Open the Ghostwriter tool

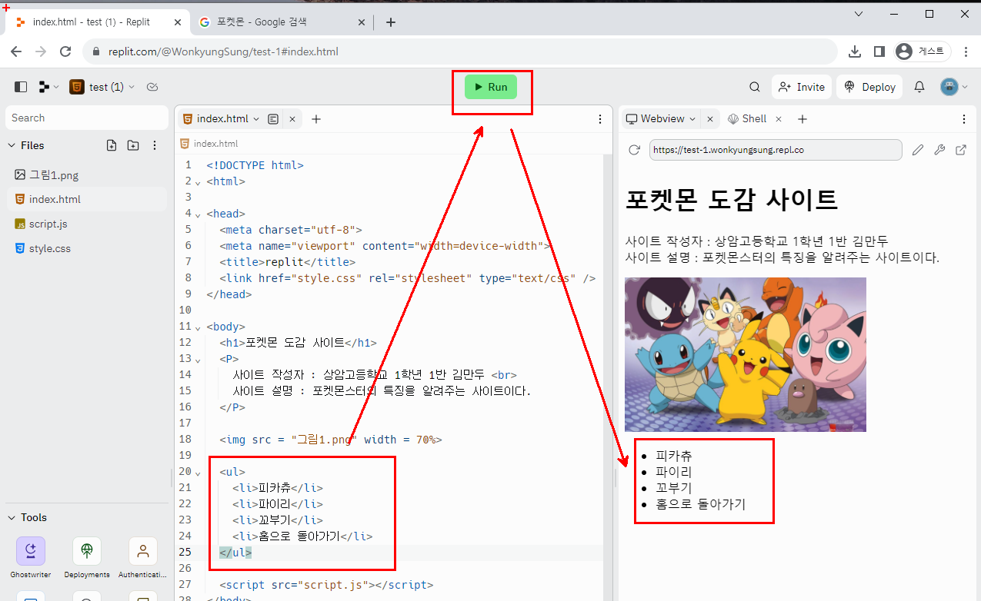tap(31, 557)
